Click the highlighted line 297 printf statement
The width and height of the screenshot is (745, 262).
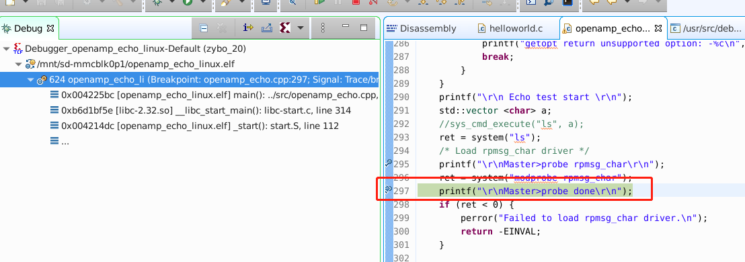[535, 191]
